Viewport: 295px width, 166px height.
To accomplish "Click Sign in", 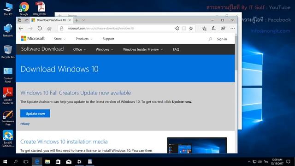I will 222,39.
